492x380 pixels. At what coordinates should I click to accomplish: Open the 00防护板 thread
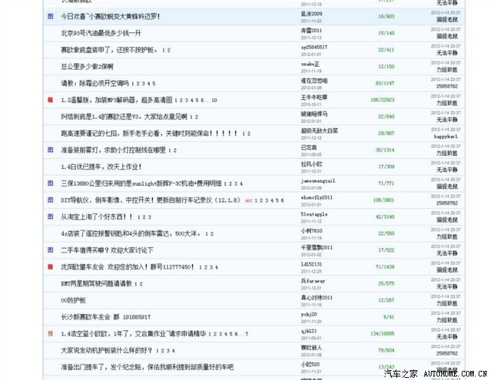pyautogui.click(x=73, y=300)
